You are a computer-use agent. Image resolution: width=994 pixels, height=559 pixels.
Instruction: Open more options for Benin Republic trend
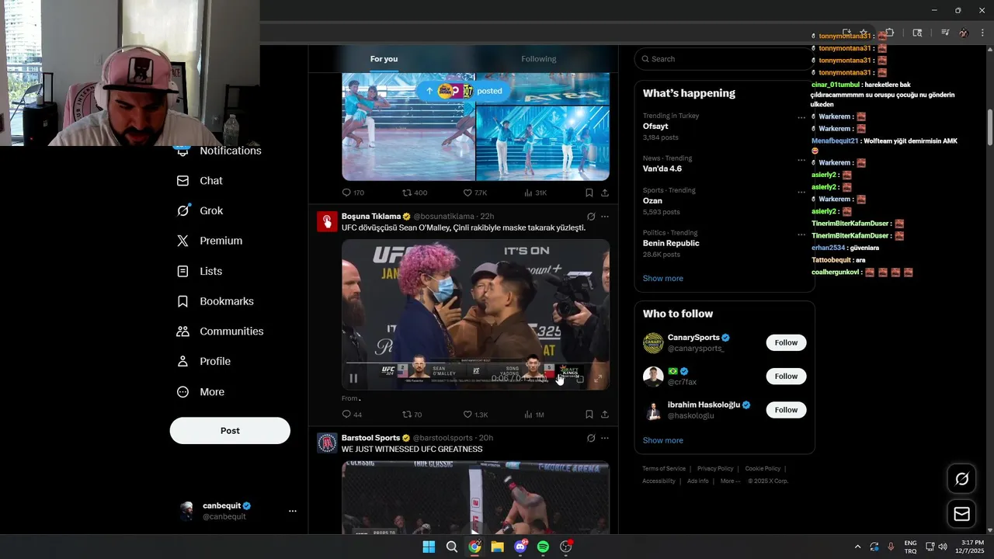pyautogui.click(x=801, y=234)
